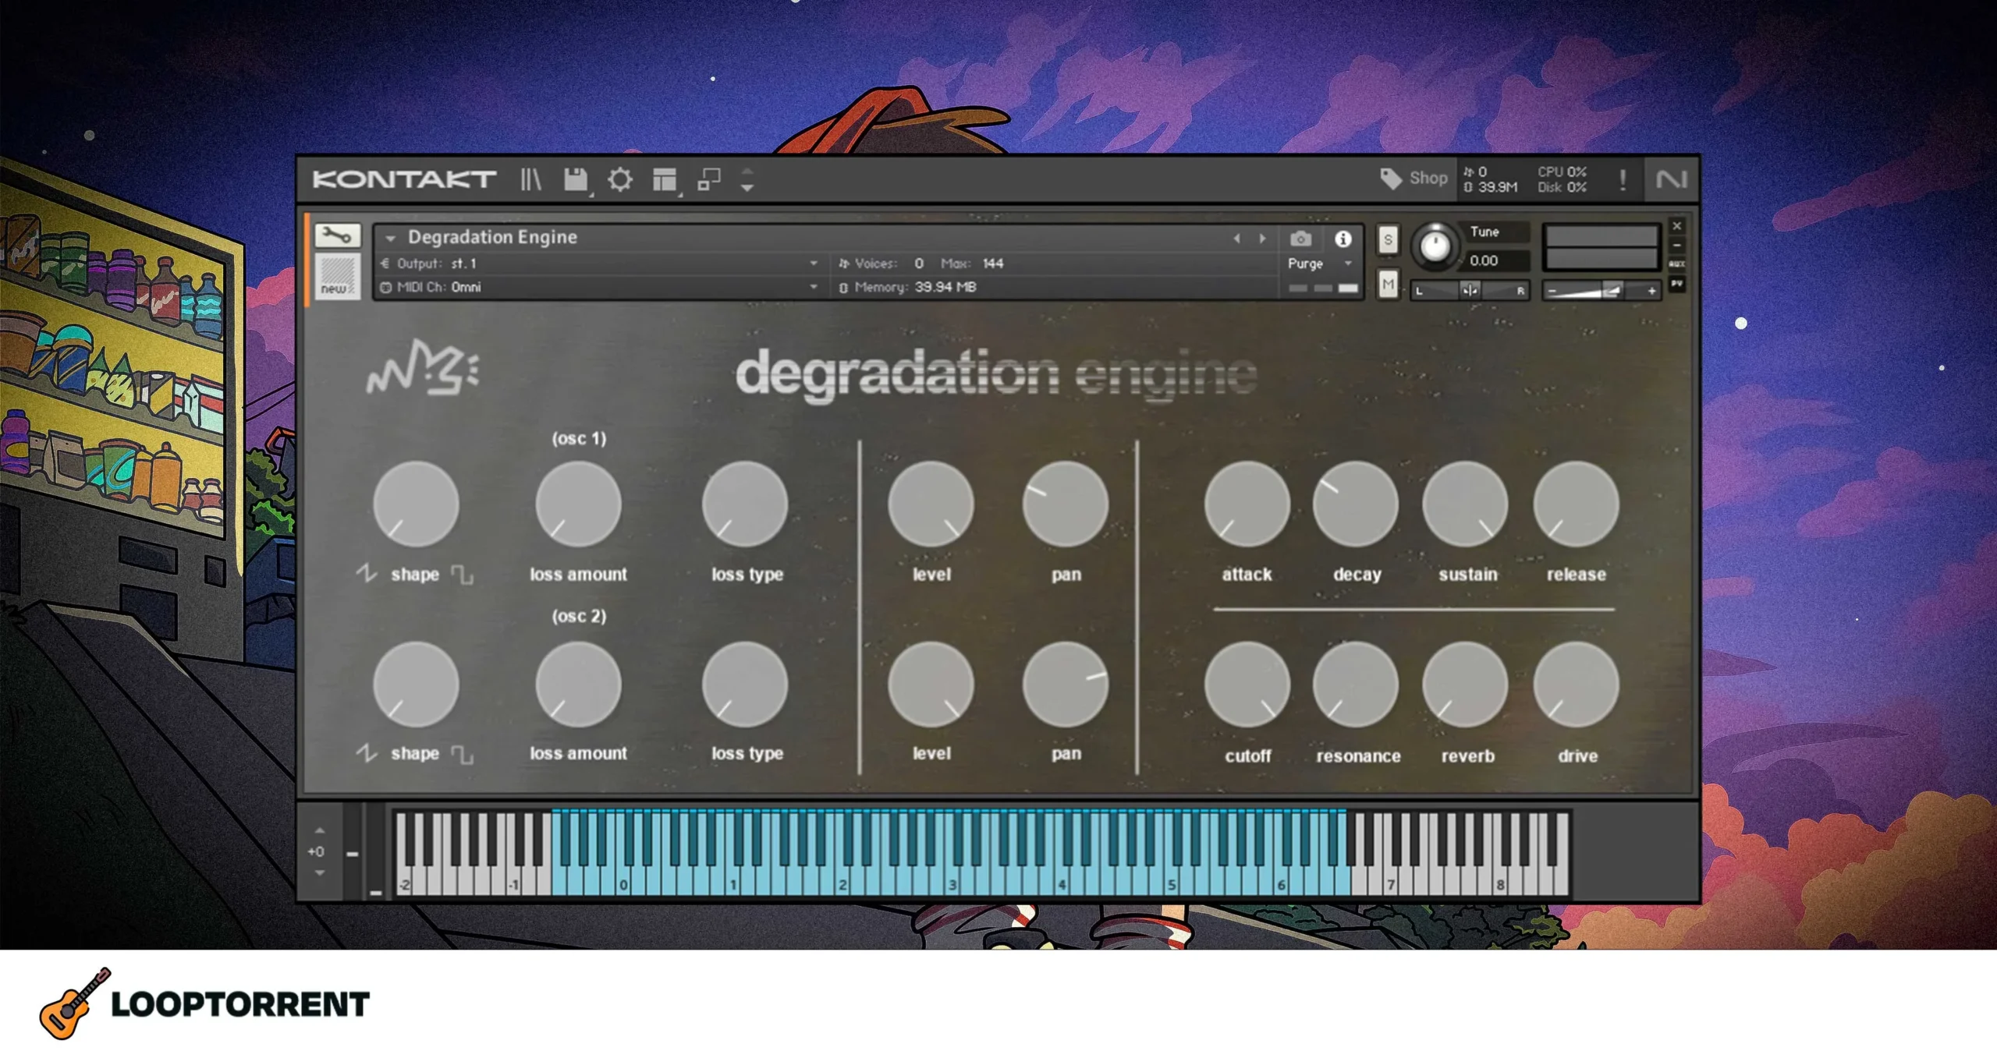Open the workspace layout panel icon
1997x1058 pixels.
665,179
